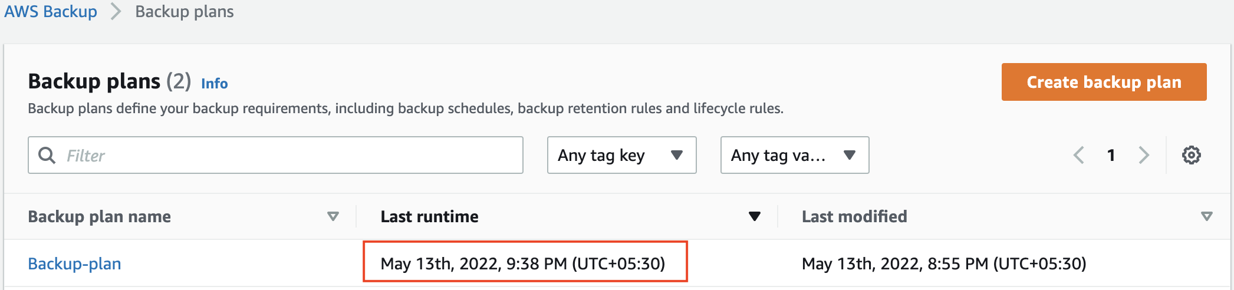Select the Backup plans breadcrumb item
The height and width of the screenshot is (290, 1234).
click(x=185, y=12)
